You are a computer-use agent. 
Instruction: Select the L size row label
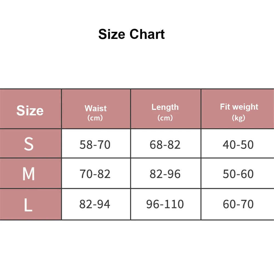coord(28,204)
